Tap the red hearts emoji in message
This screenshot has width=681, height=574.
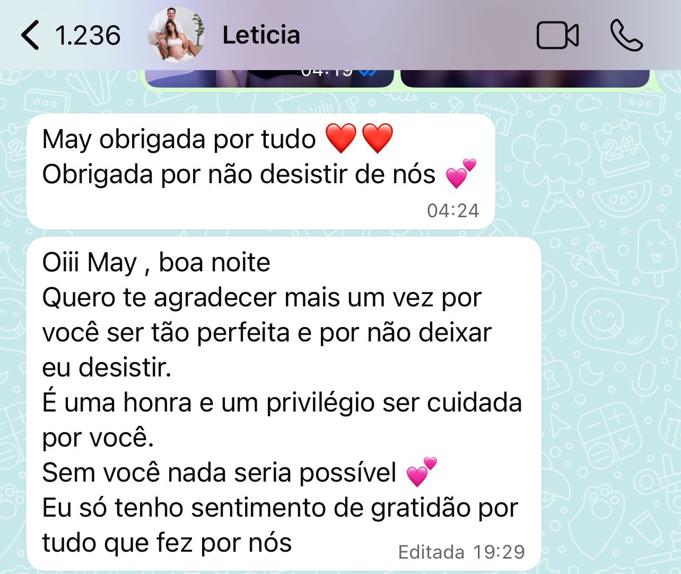point(359,139)
